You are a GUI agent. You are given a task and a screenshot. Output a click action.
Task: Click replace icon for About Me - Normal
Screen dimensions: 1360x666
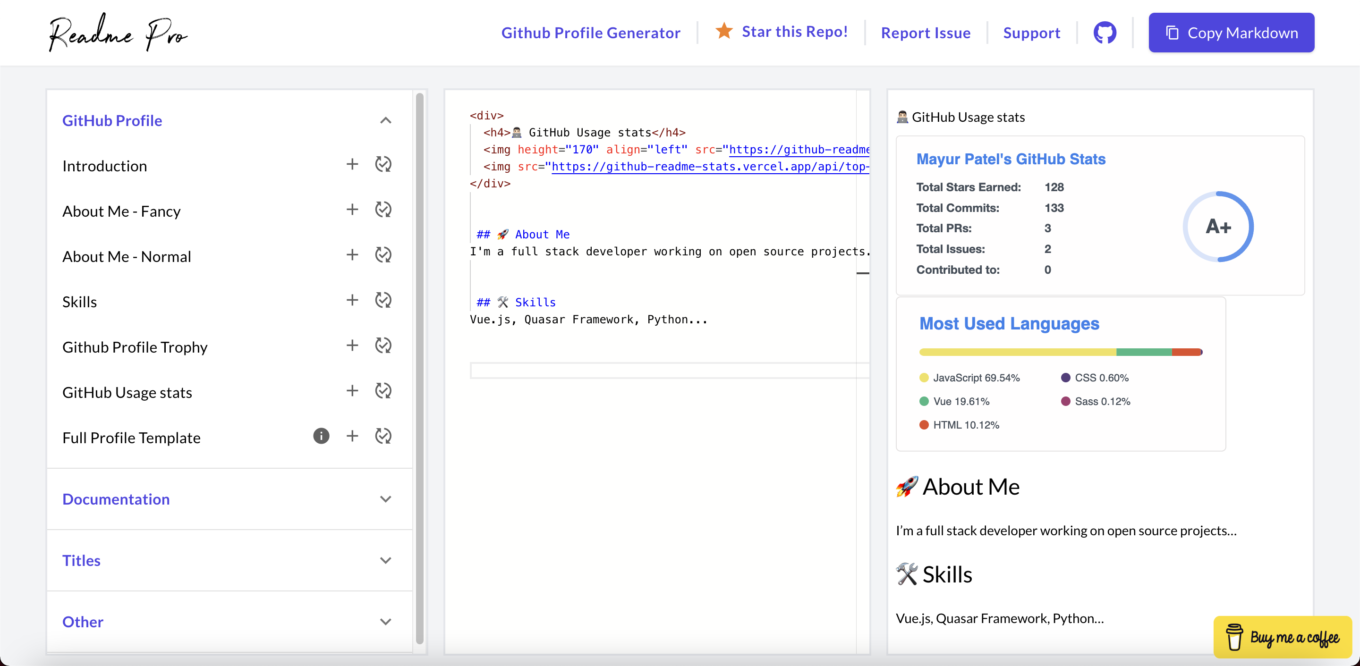(383, 255)
